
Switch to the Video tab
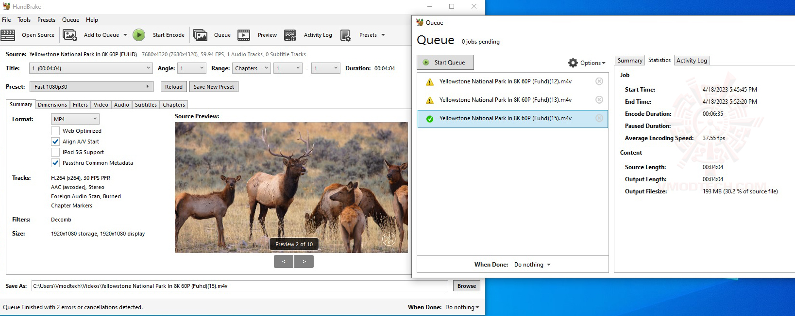[101, 105]
